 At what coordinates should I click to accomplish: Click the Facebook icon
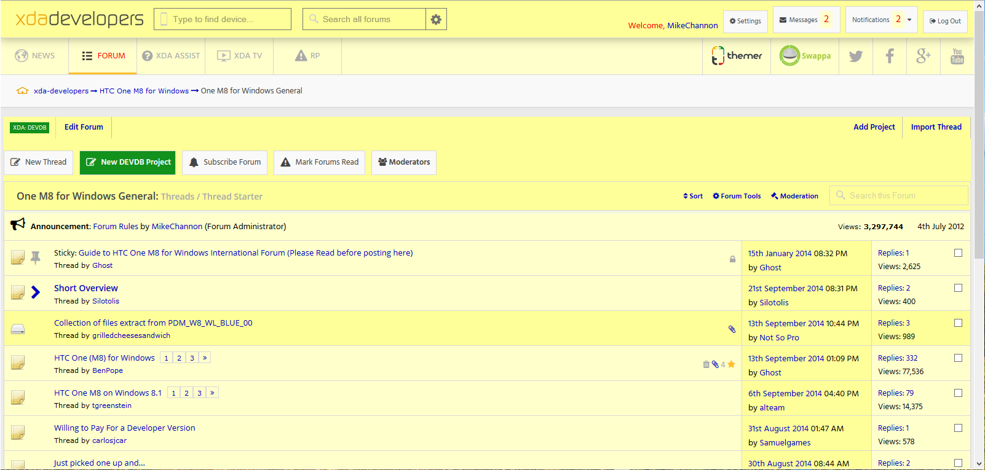pos(890,56)
